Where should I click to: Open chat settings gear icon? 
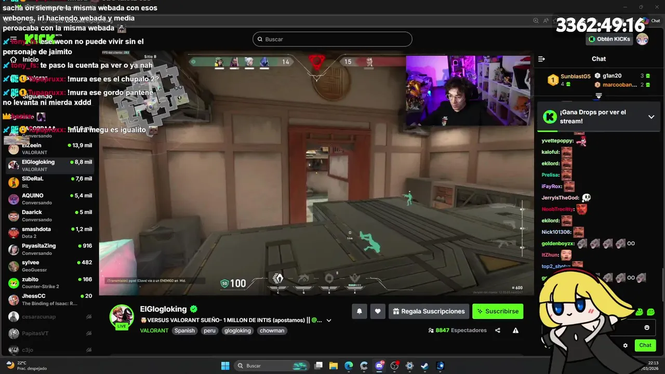626,345
